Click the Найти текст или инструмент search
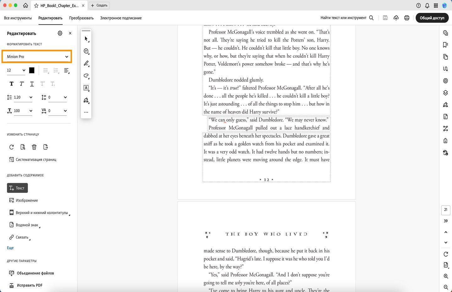Image resolution: width=452 pixels, height=292 pixels. (347, 18)
